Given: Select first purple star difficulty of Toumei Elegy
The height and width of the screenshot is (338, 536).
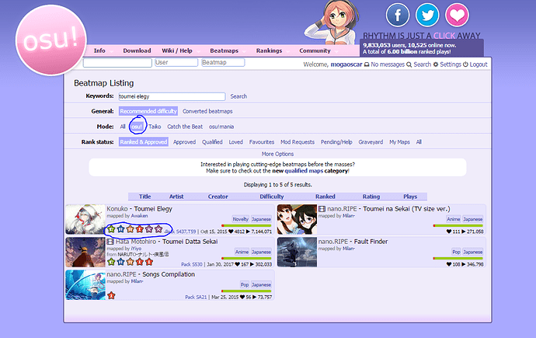Looking at the screenshot, I should (x=148, y=229).
